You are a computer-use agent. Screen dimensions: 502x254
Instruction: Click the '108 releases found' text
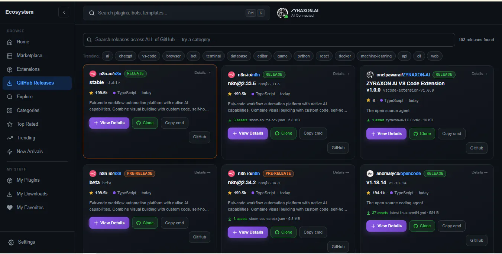476,40
